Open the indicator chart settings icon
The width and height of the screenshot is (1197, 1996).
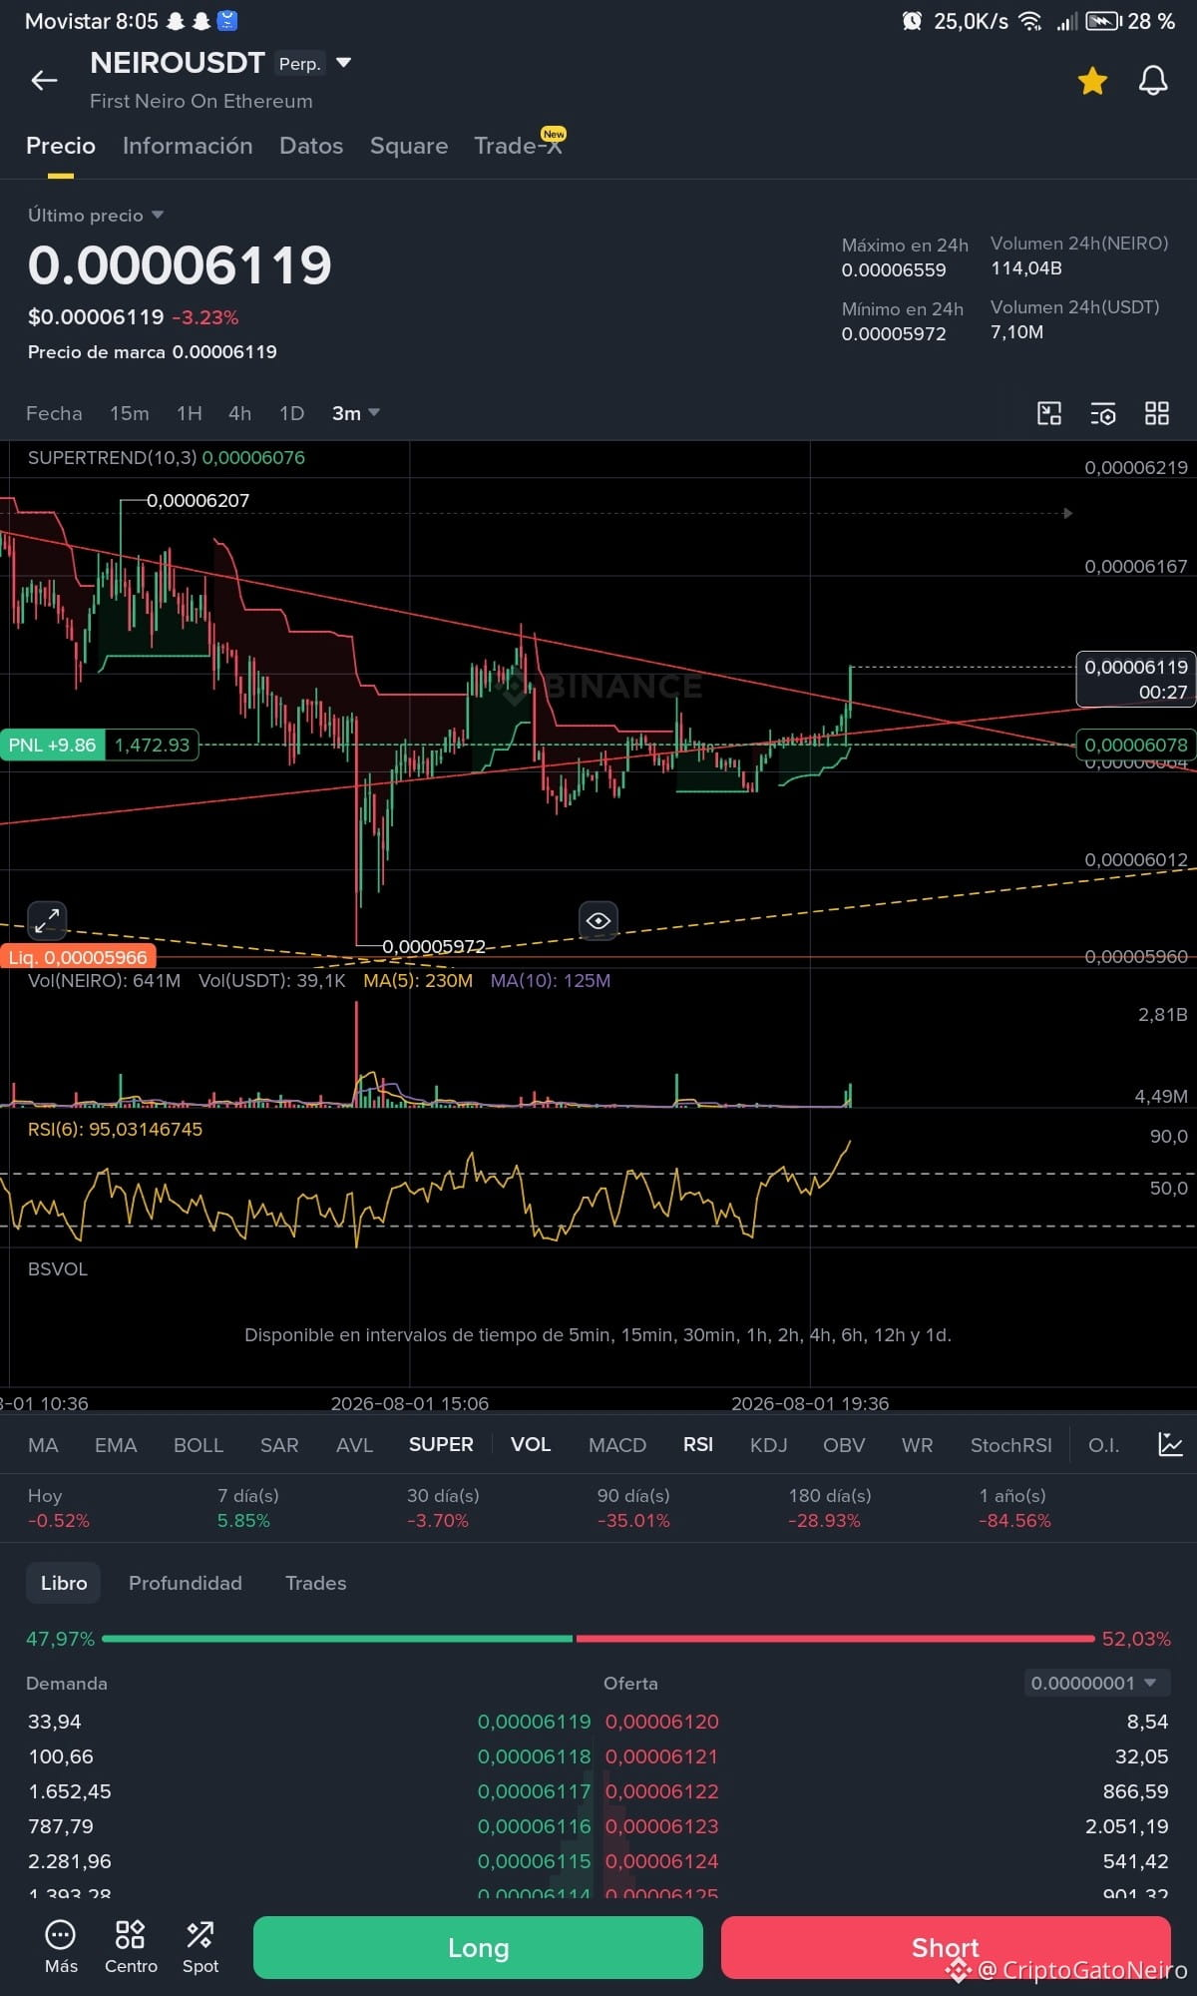coord(1170,1444)
